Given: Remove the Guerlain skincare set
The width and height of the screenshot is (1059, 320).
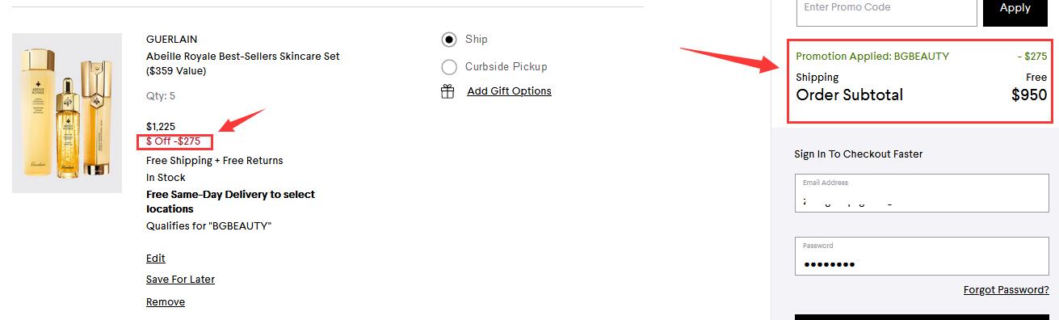Looking at the screenshot, I should (x=166, y=302).
